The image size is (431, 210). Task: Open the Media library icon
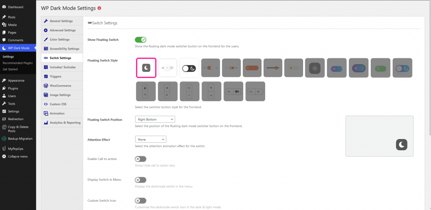tap(4, 25)
